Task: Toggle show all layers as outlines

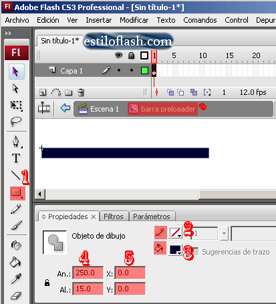Action: [x=144, y=55]
